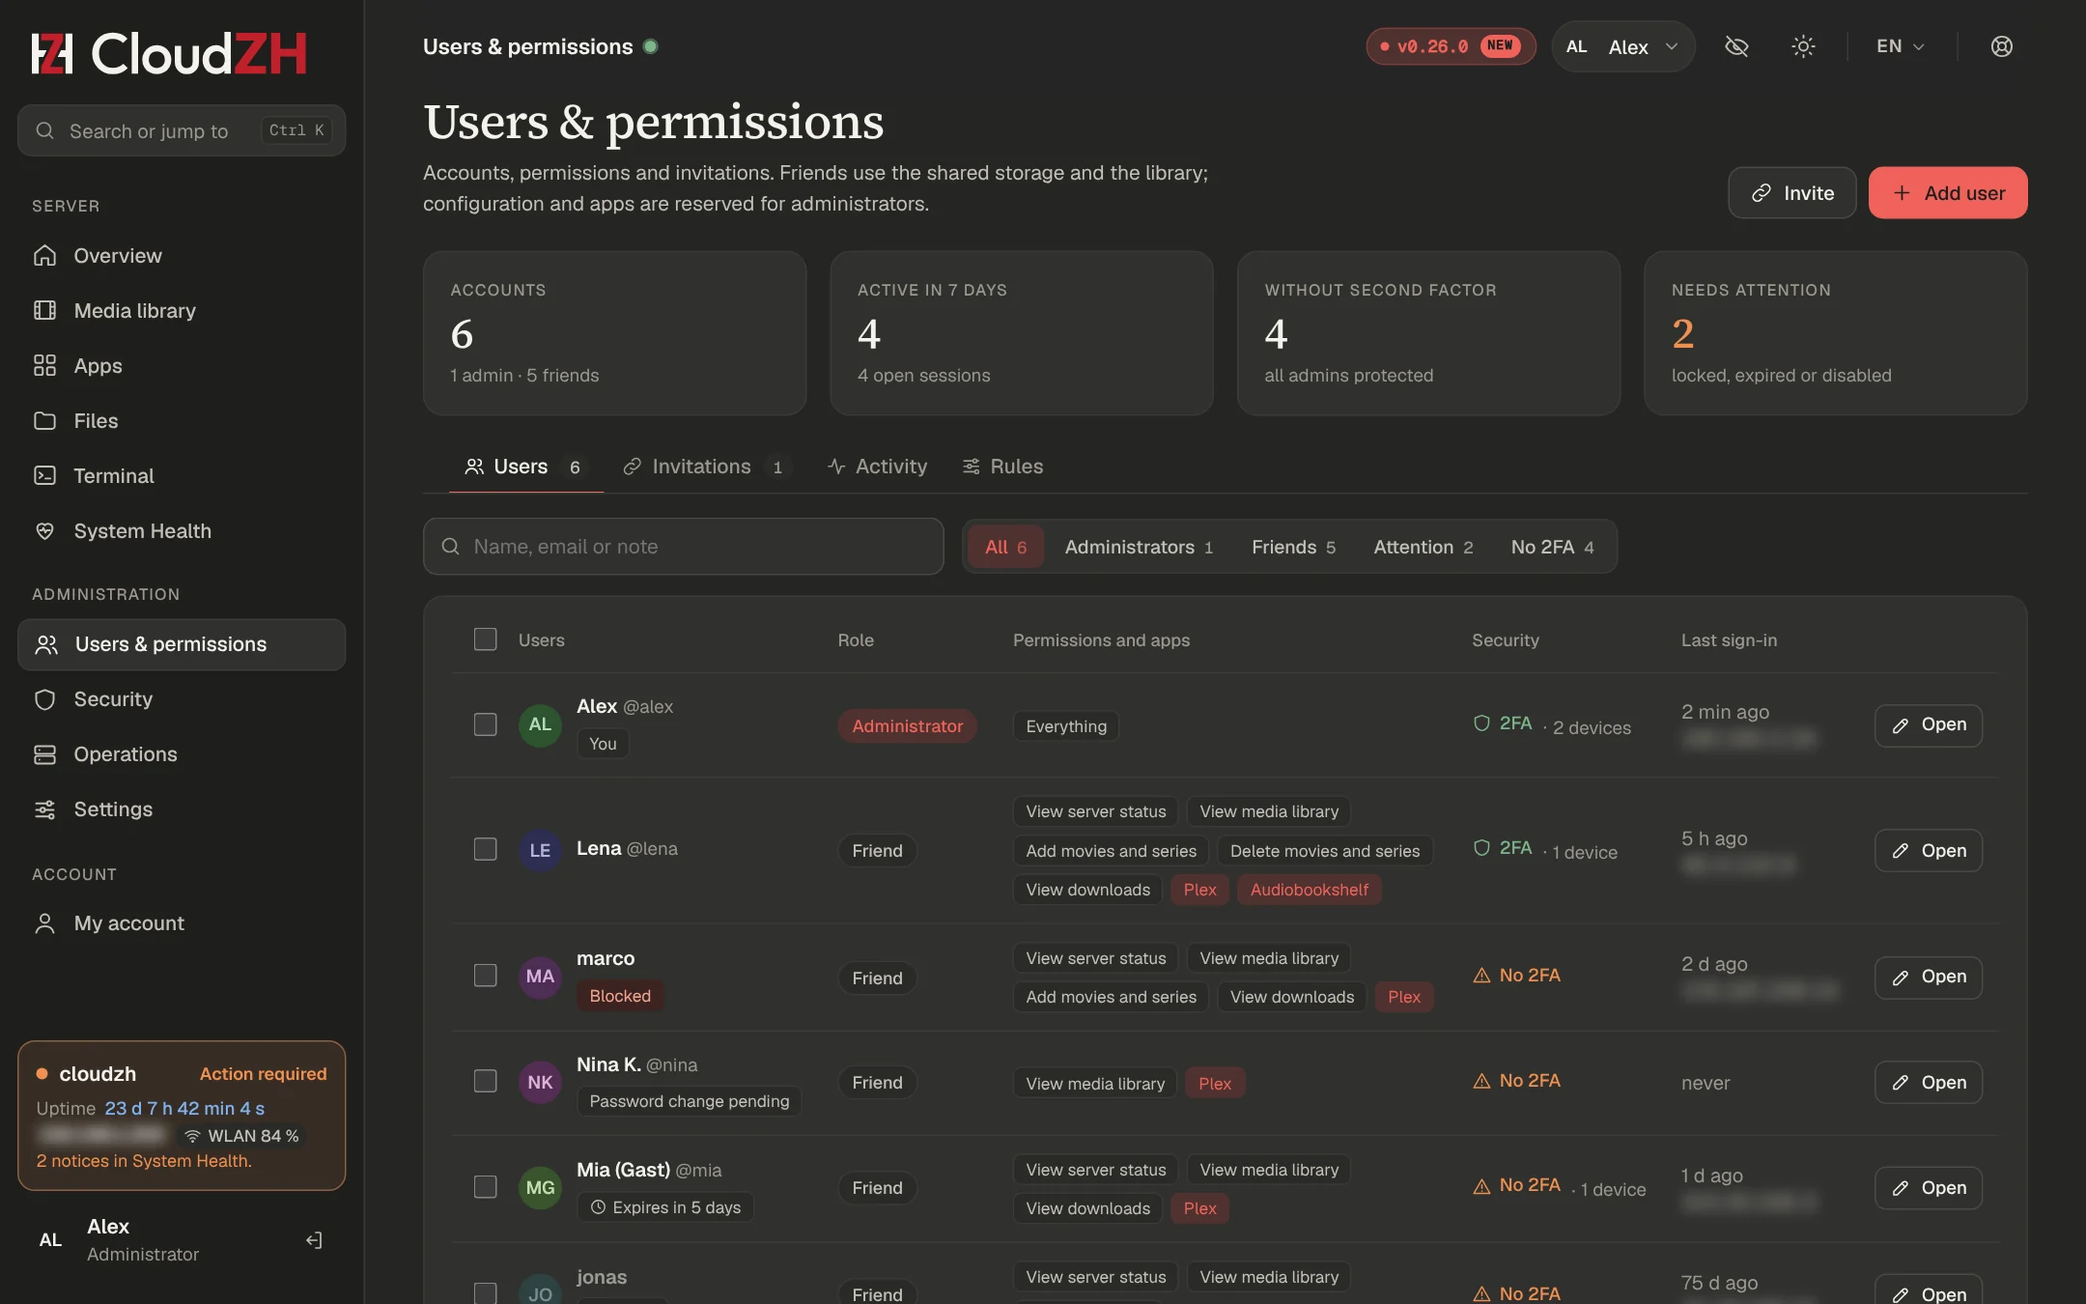Open Overview from the sidebar

point(182,255)
